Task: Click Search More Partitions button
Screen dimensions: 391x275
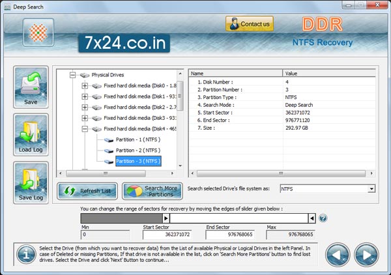Action: click(152, 191)
